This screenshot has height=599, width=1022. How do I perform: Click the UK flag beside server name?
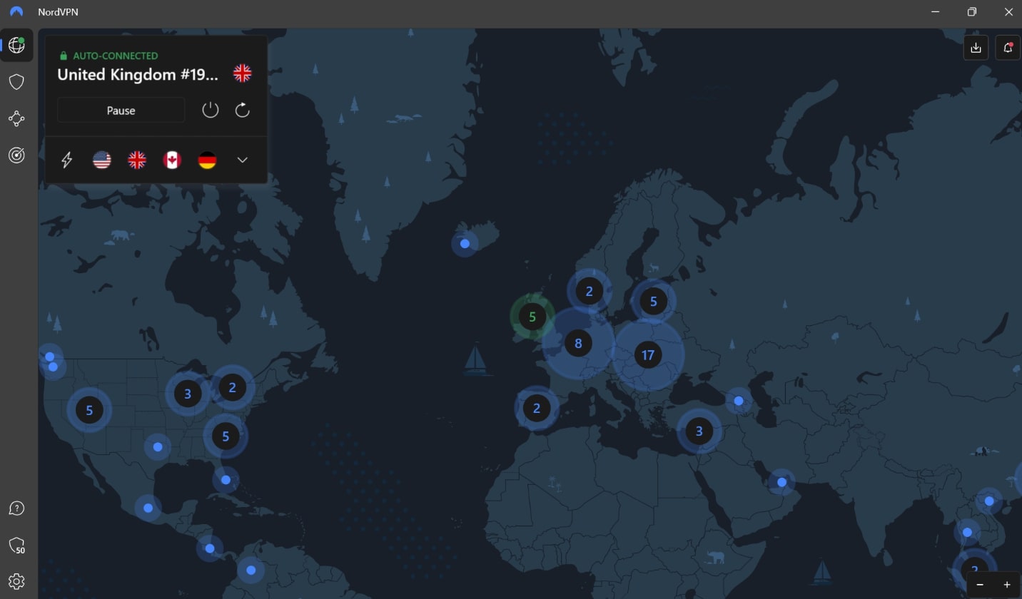[x=243, y=73]
